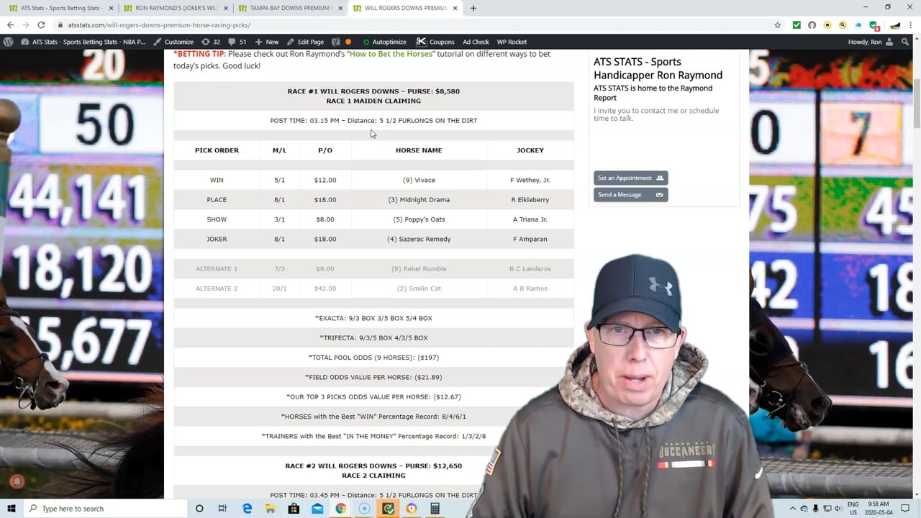Open Microsoft Store from the taskbar

coord(294,509)
